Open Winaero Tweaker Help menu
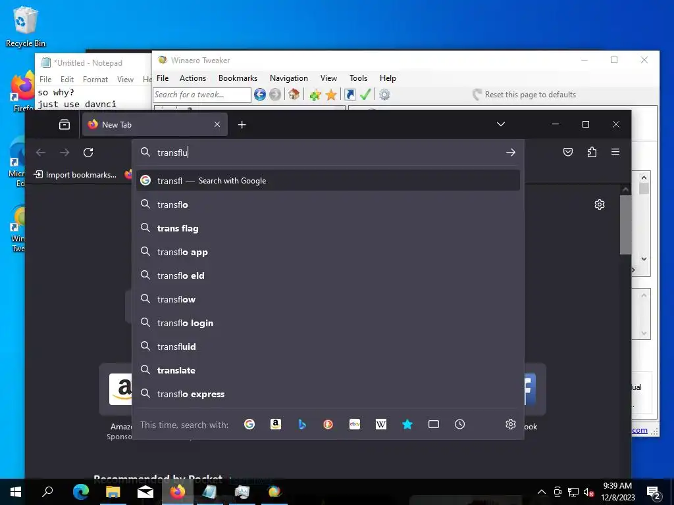Viewport: 674px width, 505px height. click(x=388, y=78)
